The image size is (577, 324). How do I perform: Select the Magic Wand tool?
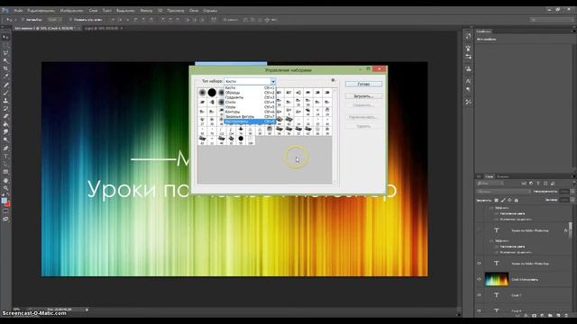point(5,60)
